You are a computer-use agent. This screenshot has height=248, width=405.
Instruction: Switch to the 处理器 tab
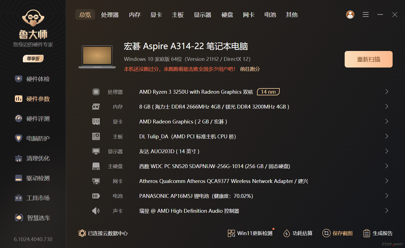(x=110, y=15)
